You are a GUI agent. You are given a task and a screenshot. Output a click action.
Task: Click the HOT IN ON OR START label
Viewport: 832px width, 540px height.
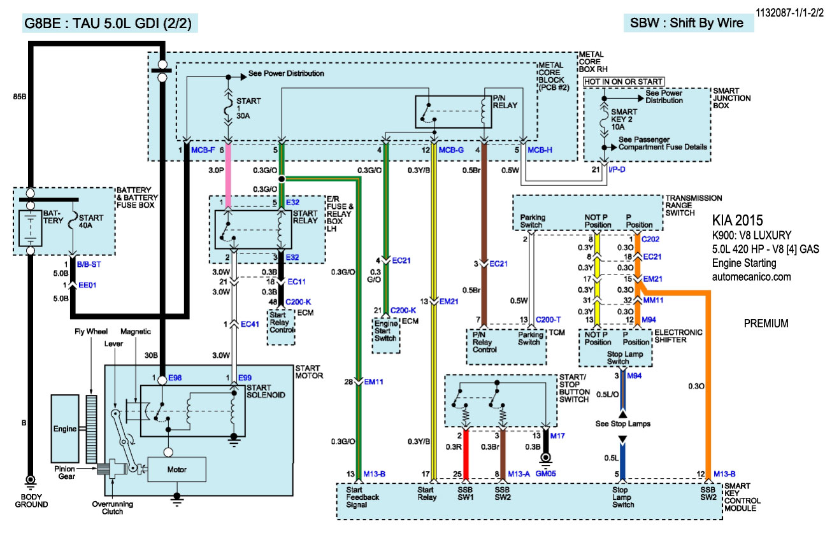(623, 82)
